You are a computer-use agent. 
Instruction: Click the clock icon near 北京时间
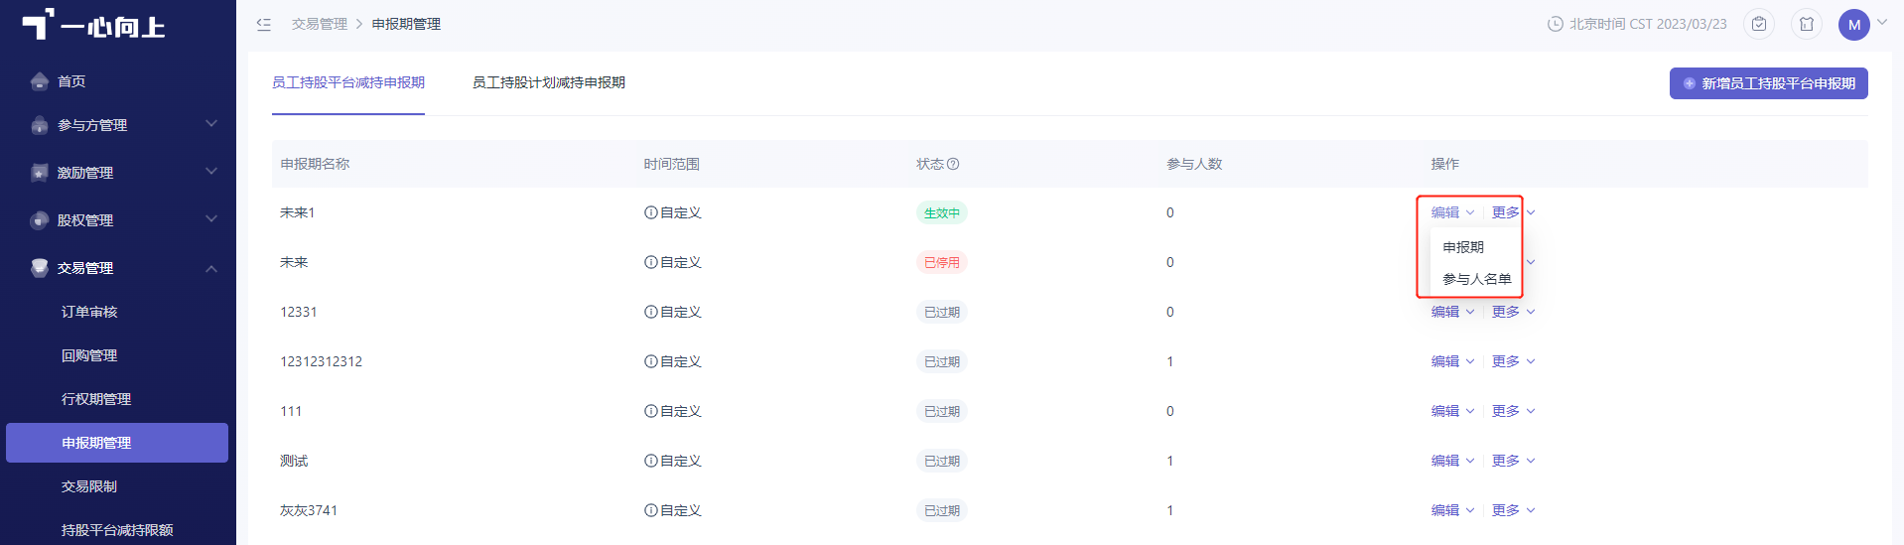pos(1556,24)
